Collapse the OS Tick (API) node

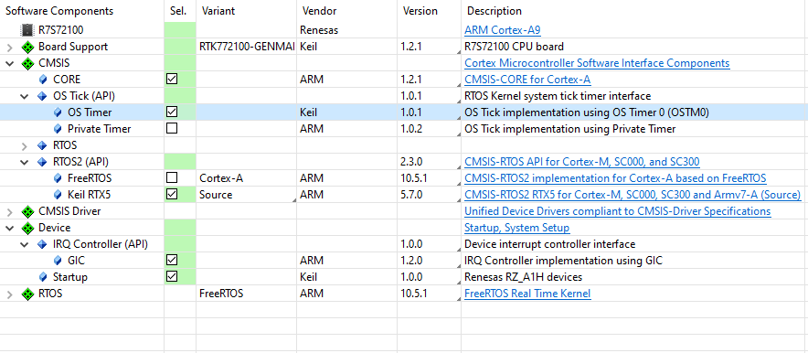coord(24,96)
